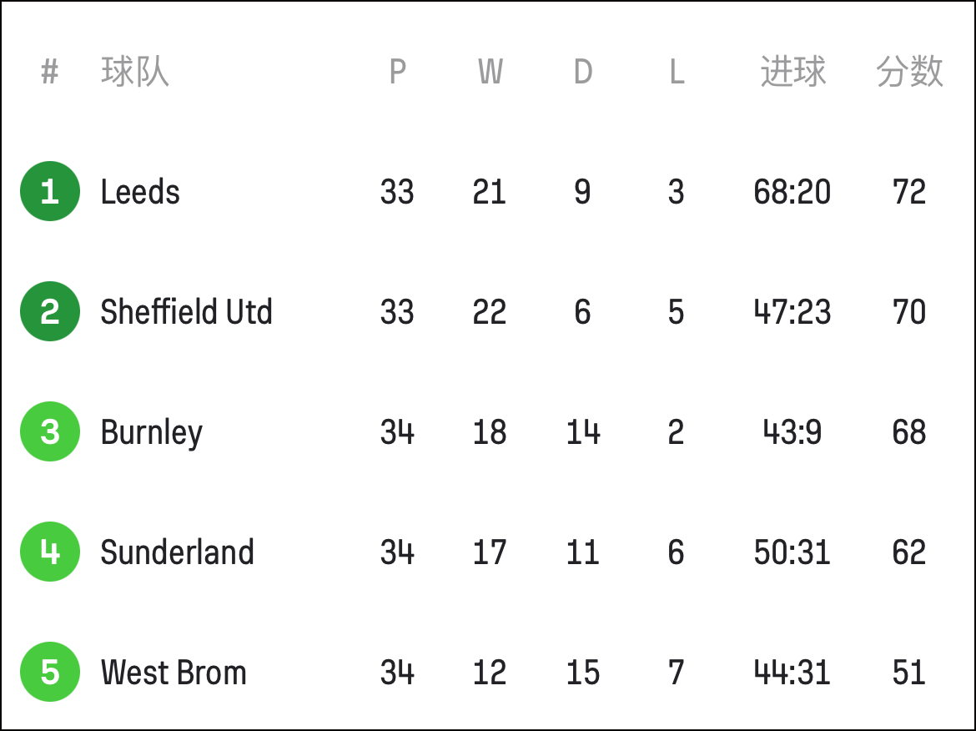976x731 pixels.
Task: Select the Sunderland team name
Action: (178, 552)
